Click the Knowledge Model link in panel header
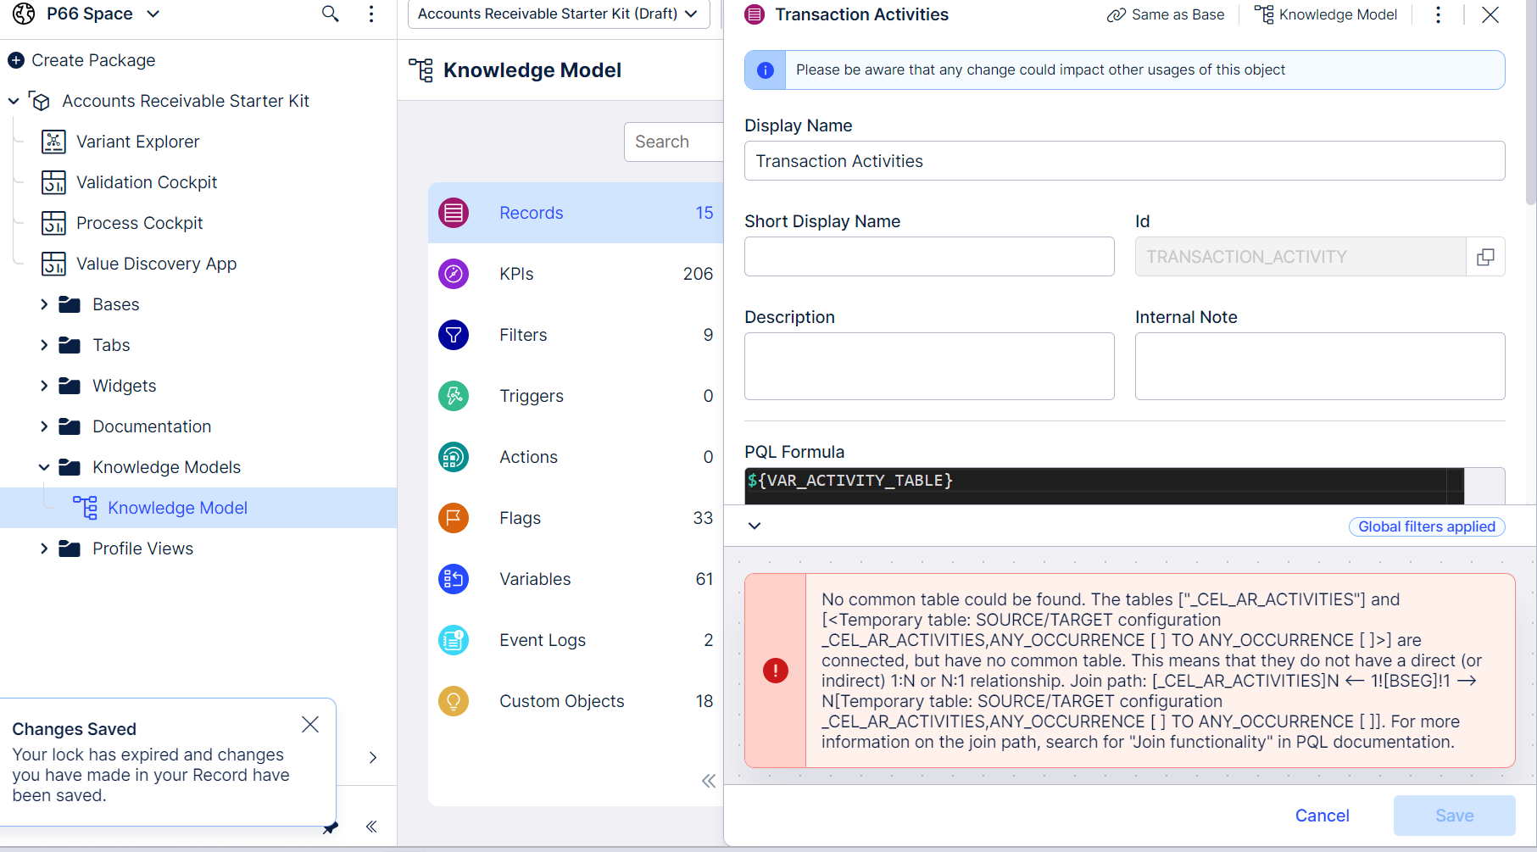Viewport: 1537px width, 852px height. 1326,14
